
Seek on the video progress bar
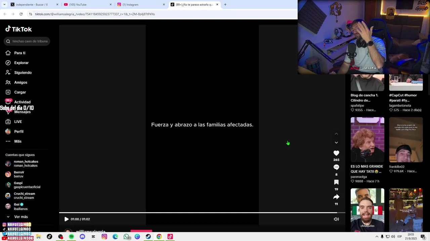click(202, 213)
